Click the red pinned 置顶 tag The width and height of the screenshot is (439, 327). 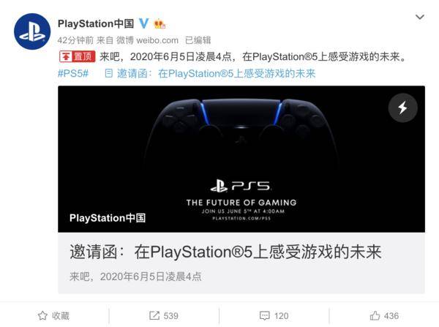click(78, 56)
